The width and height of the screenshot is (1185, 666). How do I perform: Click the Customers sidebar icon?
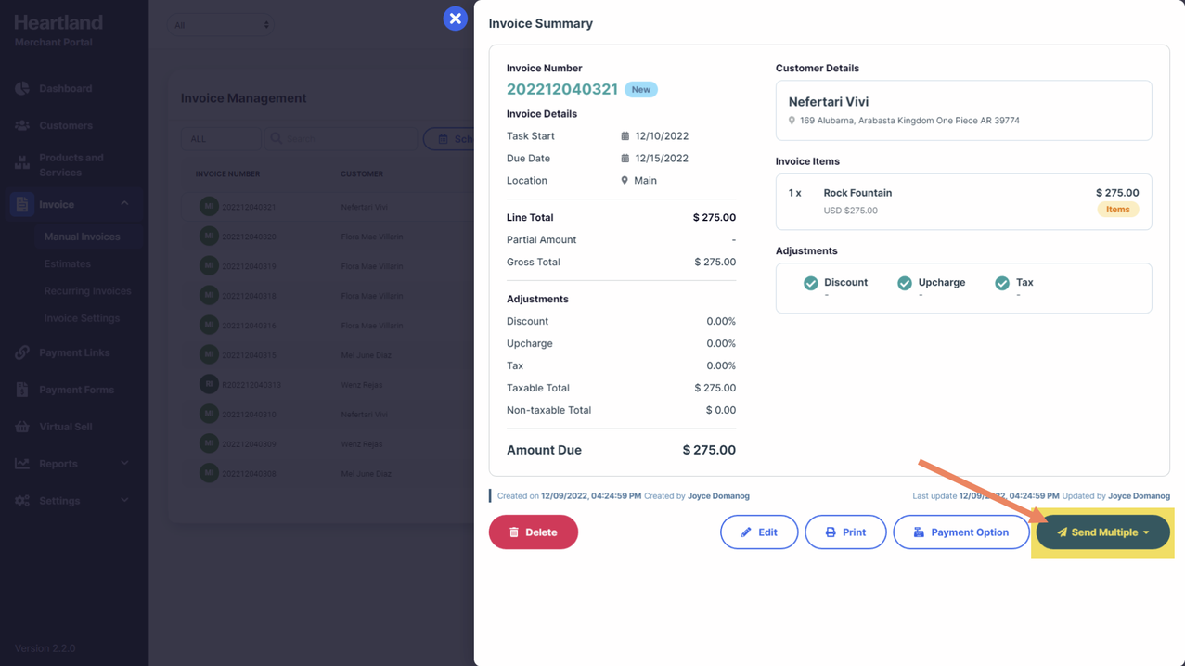(22, 125)
